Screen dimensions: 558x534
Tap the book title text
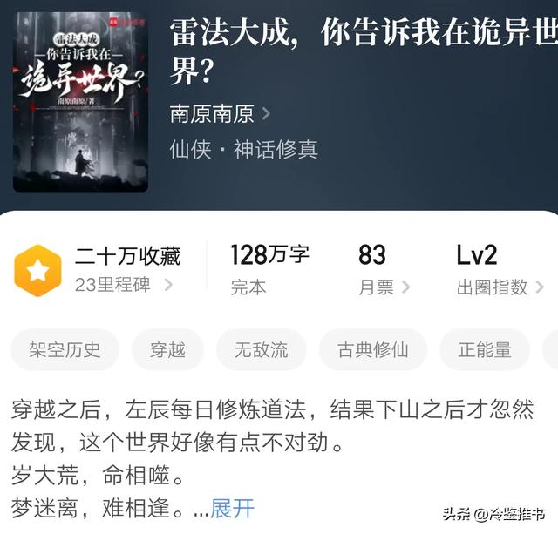click(x=364, y=50)
